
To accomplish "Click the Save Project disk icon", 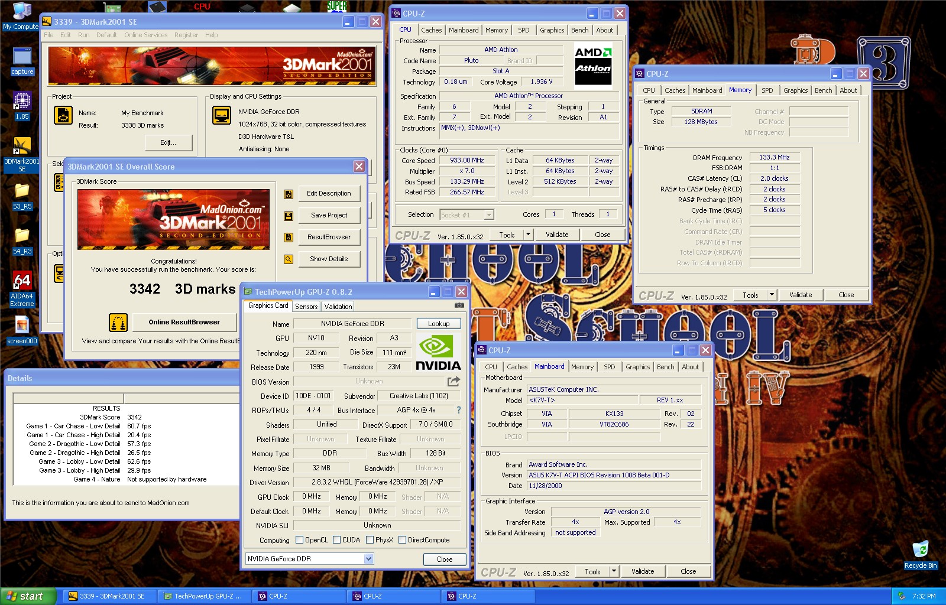I will coord(289,216).
